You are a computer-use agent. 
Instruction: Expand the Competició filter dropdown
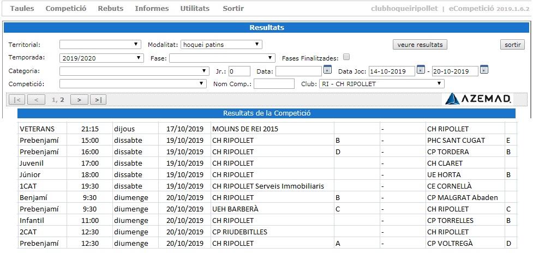click(x=133, y=83)
